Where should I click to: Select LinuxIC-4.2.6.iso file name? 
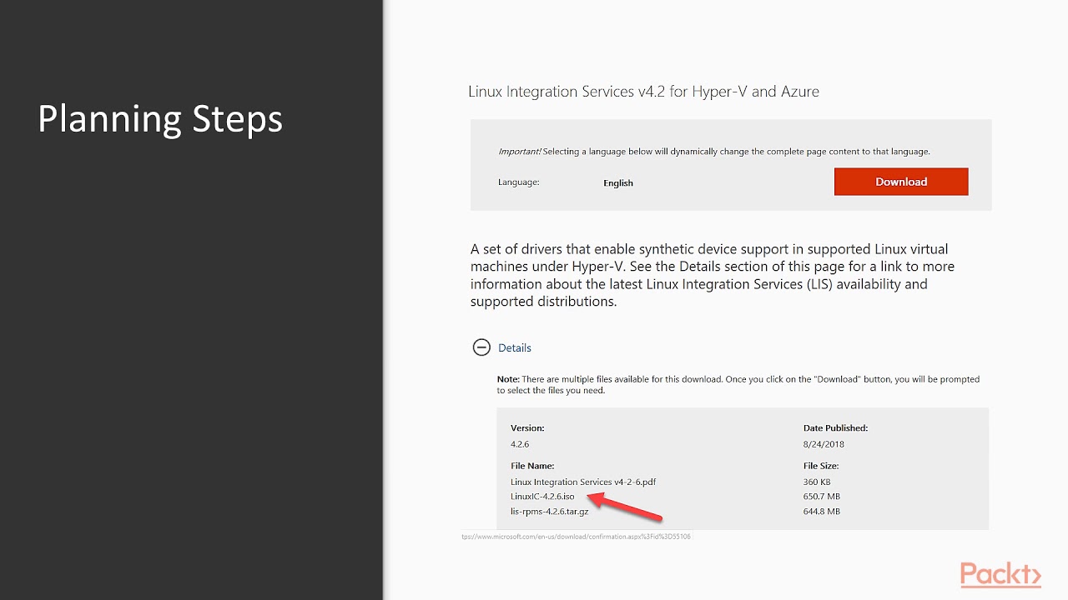pos(542,497)
